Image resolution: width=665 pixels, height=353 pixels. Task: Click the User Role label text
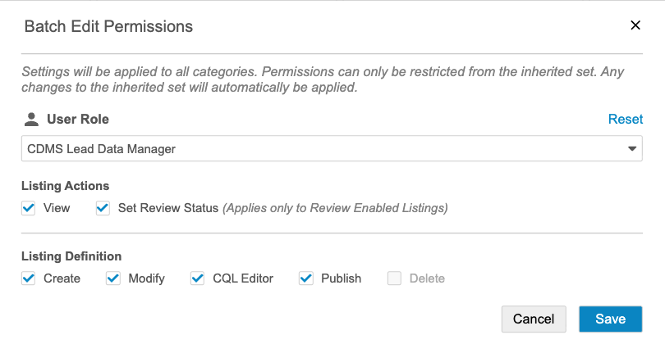tap(78, 120)
